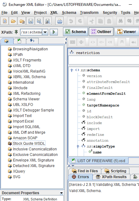Open the Transform menu
139x201 pixels.
point(89,13)
